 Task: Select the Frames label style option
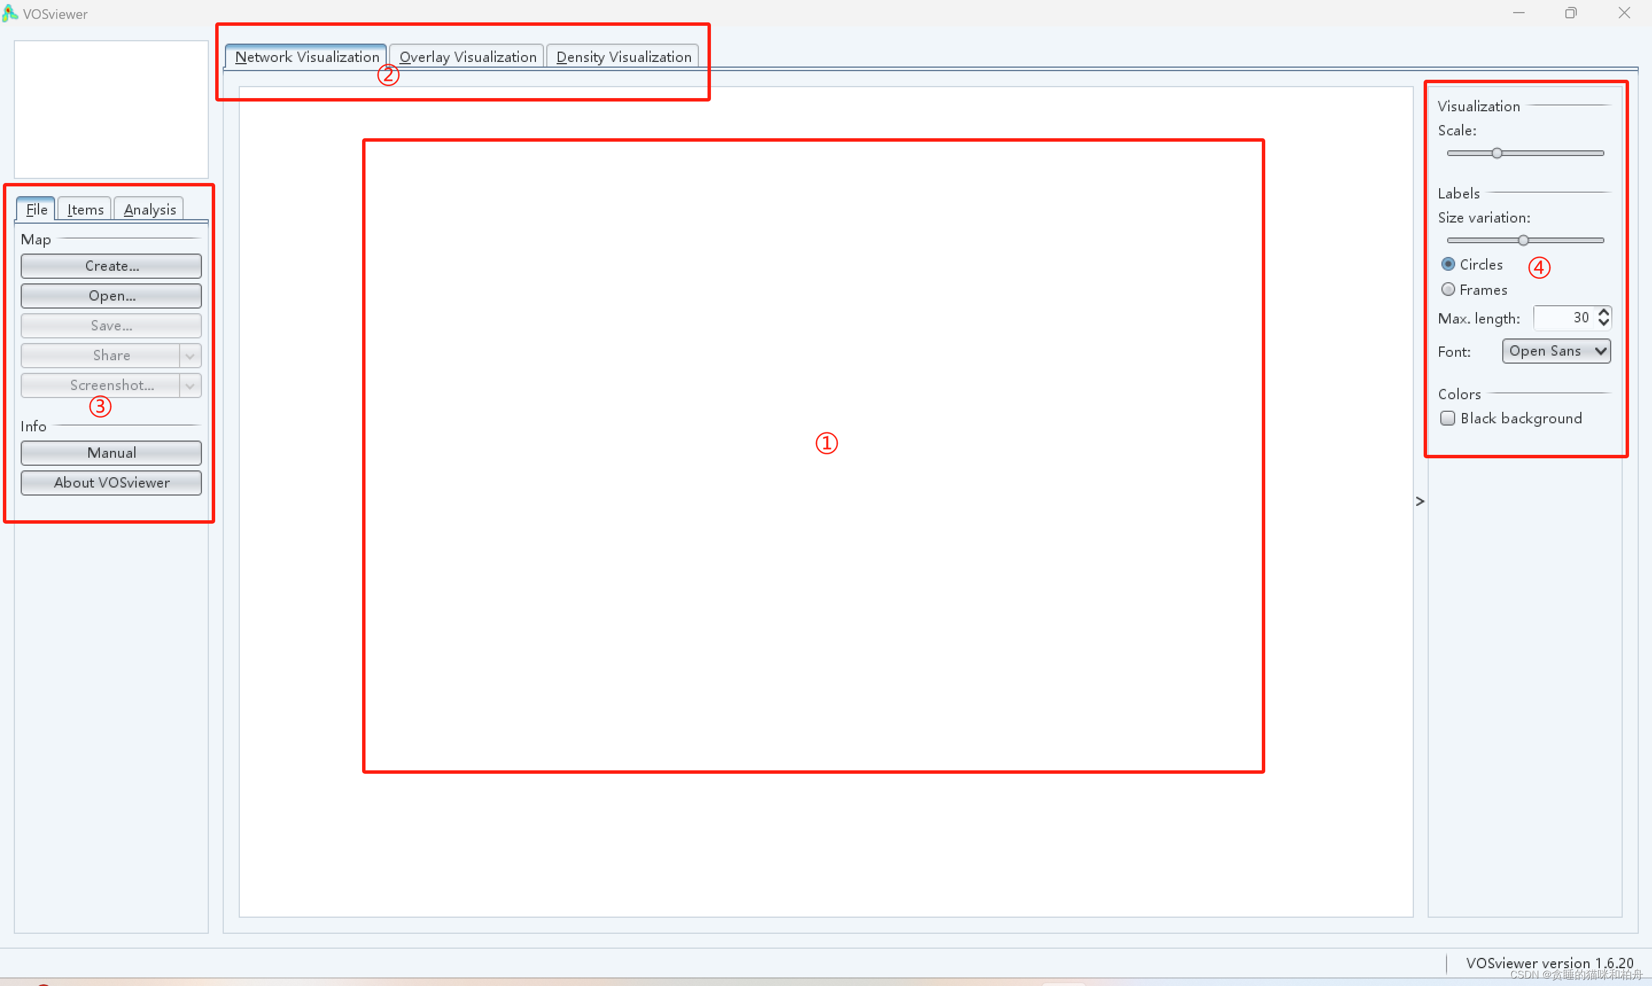pyautogui.click(x=1448, y=290)
